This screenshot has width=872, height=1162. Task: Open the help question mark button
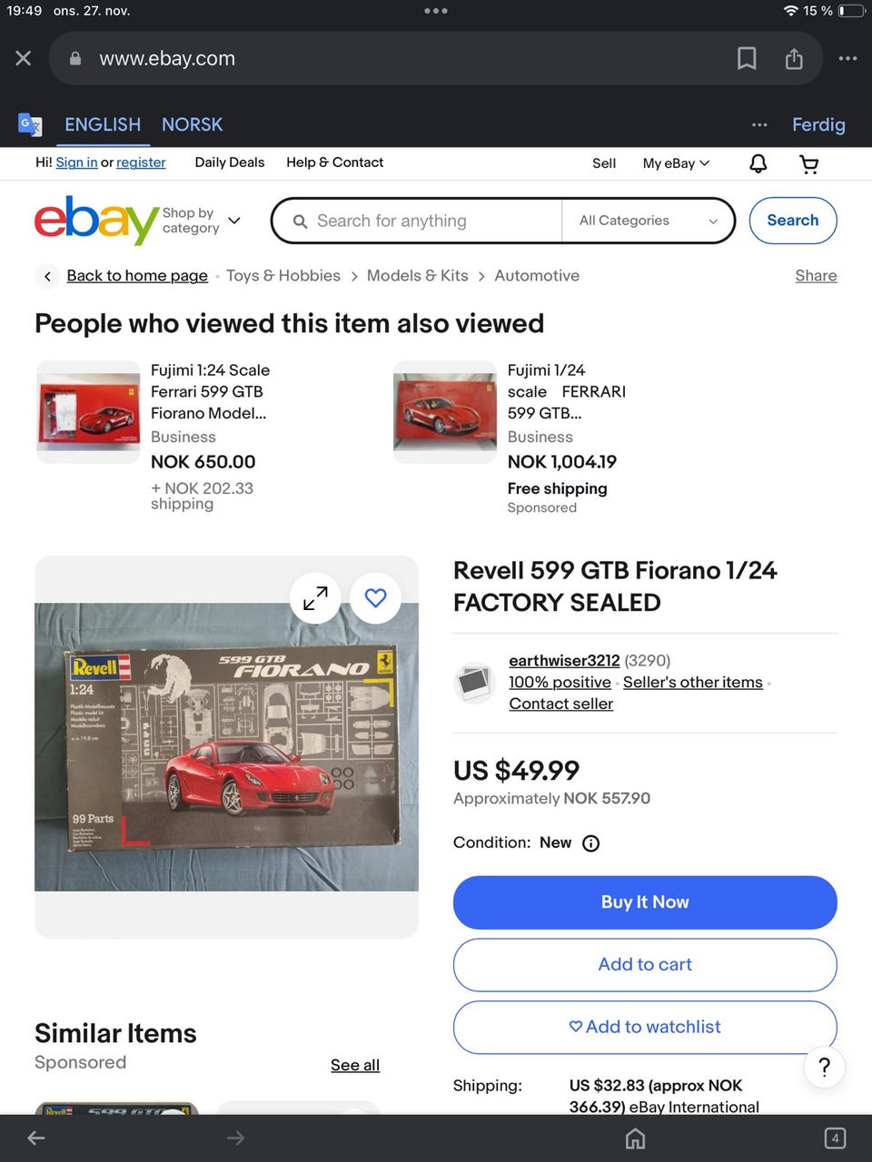pyautogui.click(x=824, y=1068)
